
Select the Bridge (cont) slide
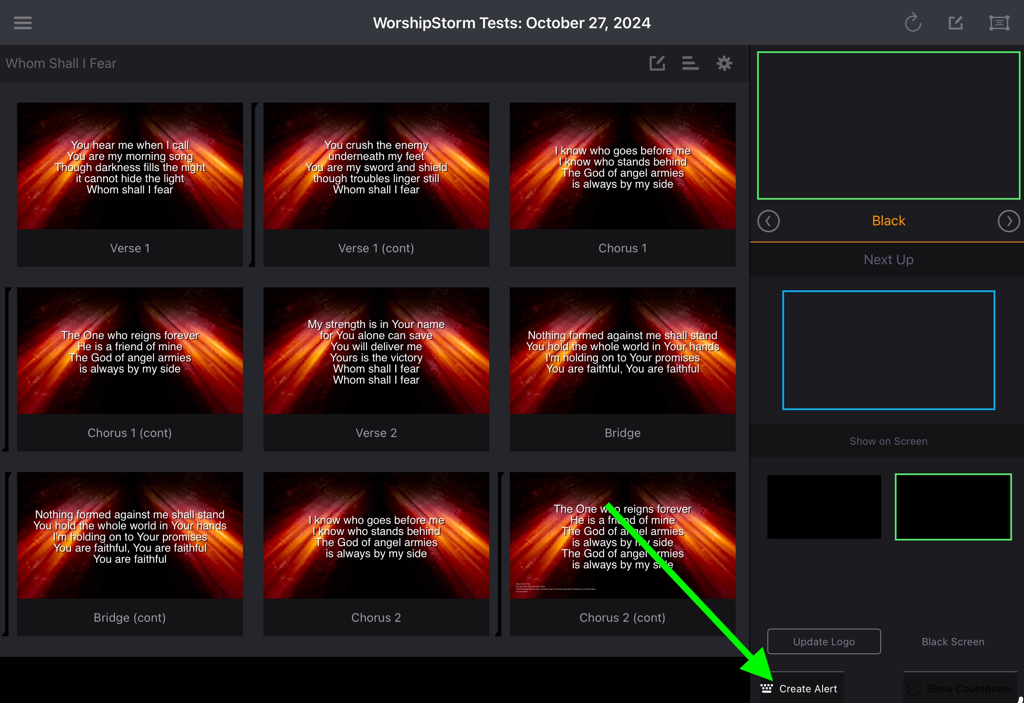(x=130, y=554)
